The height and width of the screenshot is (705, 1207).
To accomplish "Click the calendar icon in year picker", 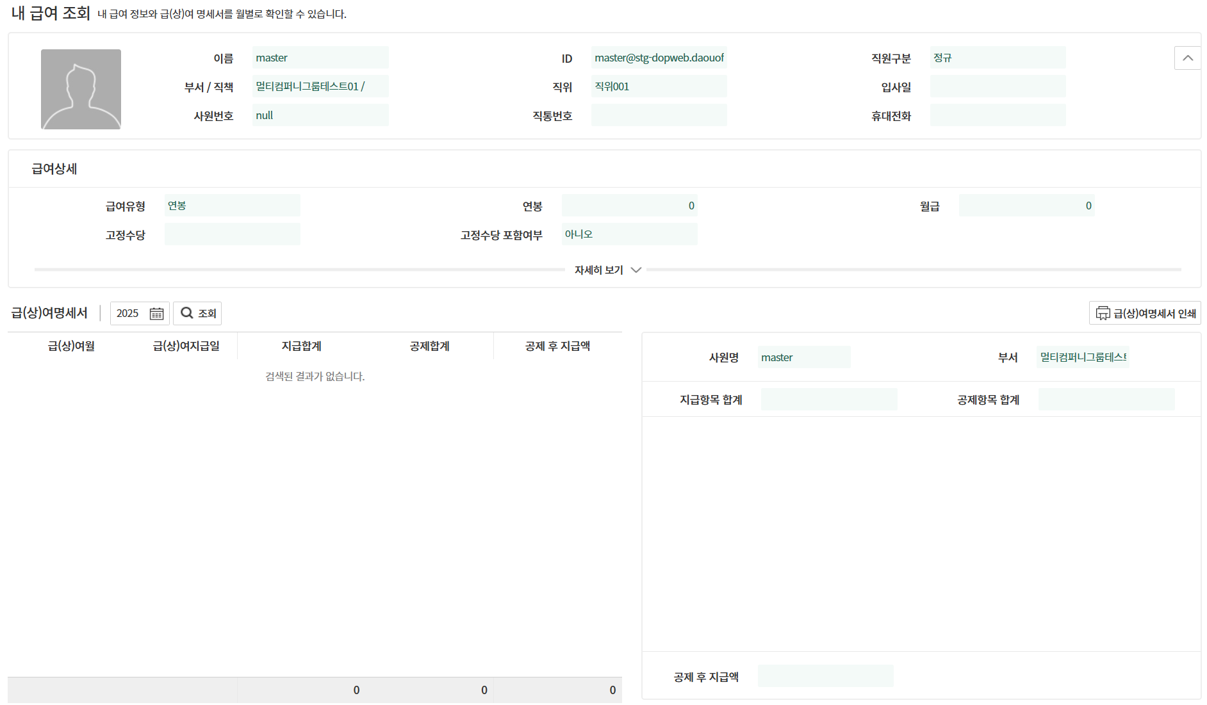I will coord(156,314).
